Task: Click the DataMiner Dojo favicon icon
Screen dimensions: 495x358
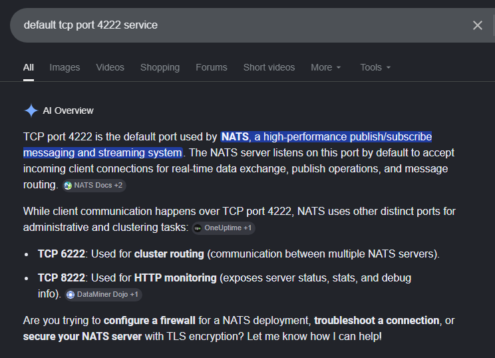Action: (x=71, y=295)
